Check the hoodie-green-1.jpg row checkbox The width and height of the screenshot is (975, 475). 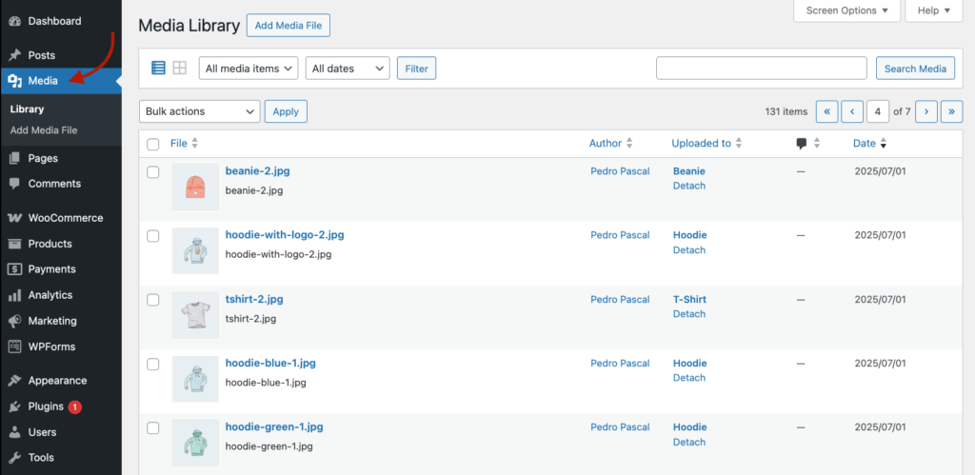[x=153, y=428]
